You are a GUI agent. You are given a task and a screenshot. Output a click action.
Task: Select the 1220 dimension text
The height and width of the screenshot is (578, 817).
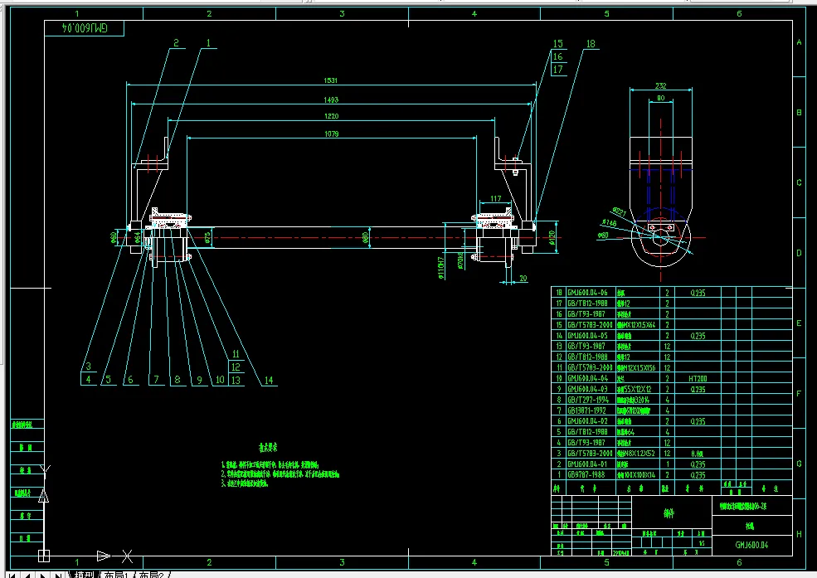[332, 116]
